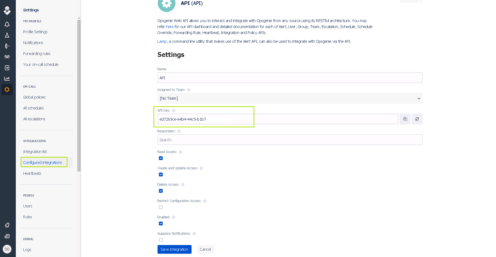Show help tooltip for Enabled

(x=174, y=217)
